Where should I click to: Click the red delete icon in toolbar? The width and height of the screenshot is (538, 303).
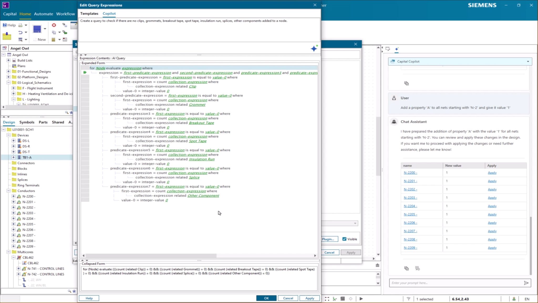54,25
